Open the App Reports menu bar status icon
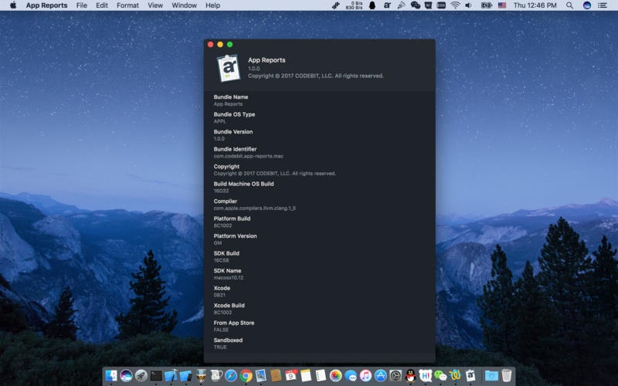 [387, 5]
